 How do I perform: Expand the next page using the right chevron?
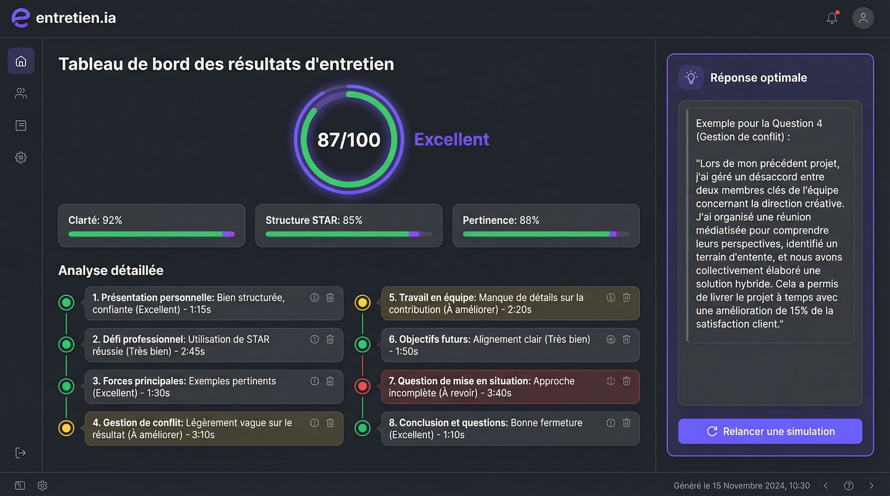point(872,485)
